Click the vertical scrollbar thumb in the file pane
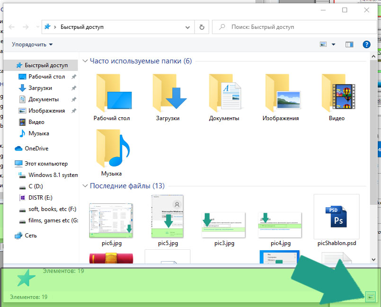The height and width of the screenshot is (307, 381). (x=373, y=132)
